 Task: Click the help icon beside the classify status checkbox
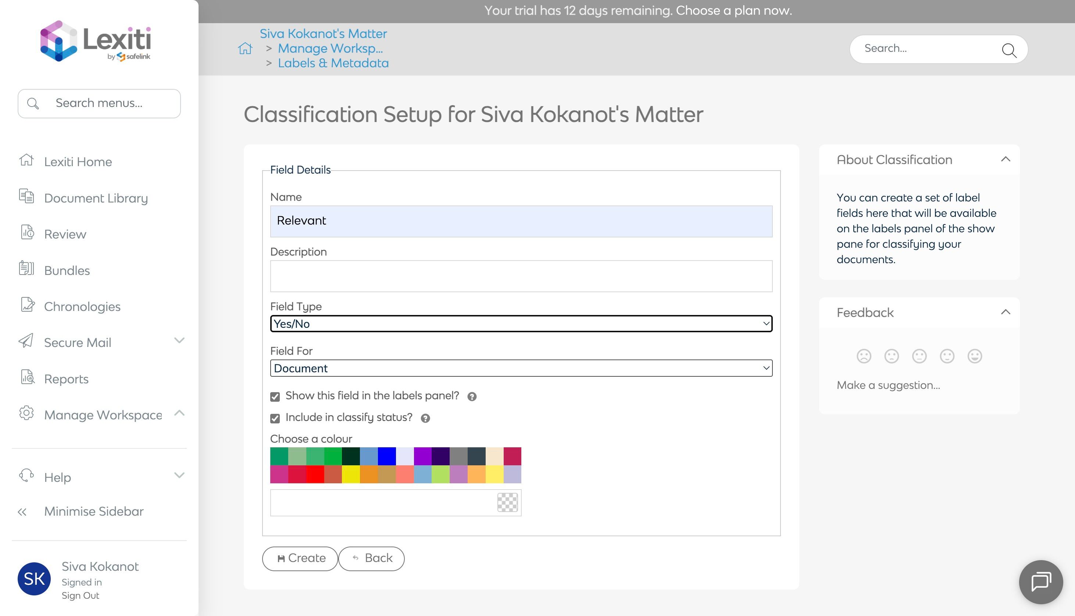(x=425, y=418)
